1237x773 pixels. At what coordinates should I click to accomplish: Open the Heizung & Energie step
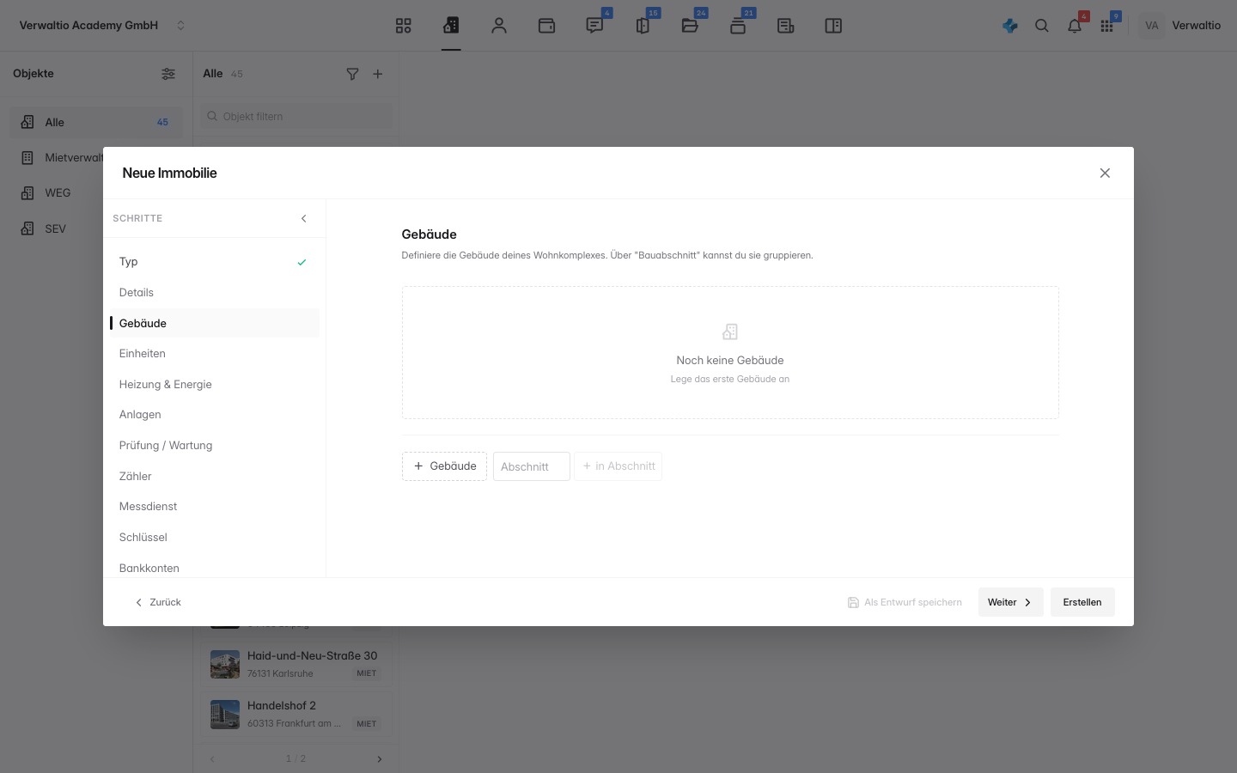pyautogui.click(x=214, y=385)
